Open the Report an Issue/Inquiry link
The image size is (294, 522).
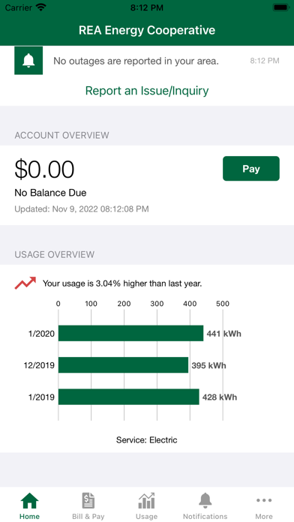[147, 91]
